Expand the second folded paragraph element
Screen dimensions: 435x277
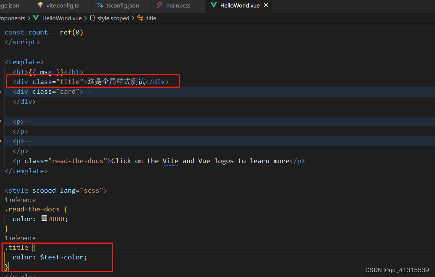(29, 141)
